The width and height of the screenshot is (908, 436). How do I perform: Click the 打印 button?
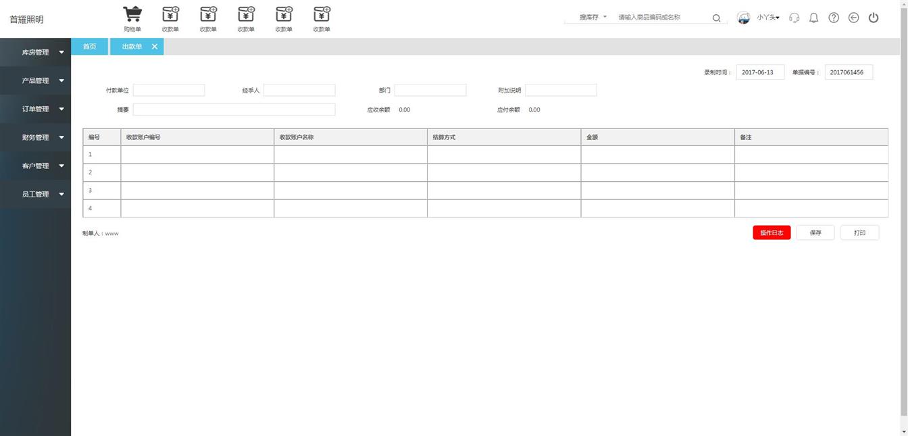click(x=859, y=233)
